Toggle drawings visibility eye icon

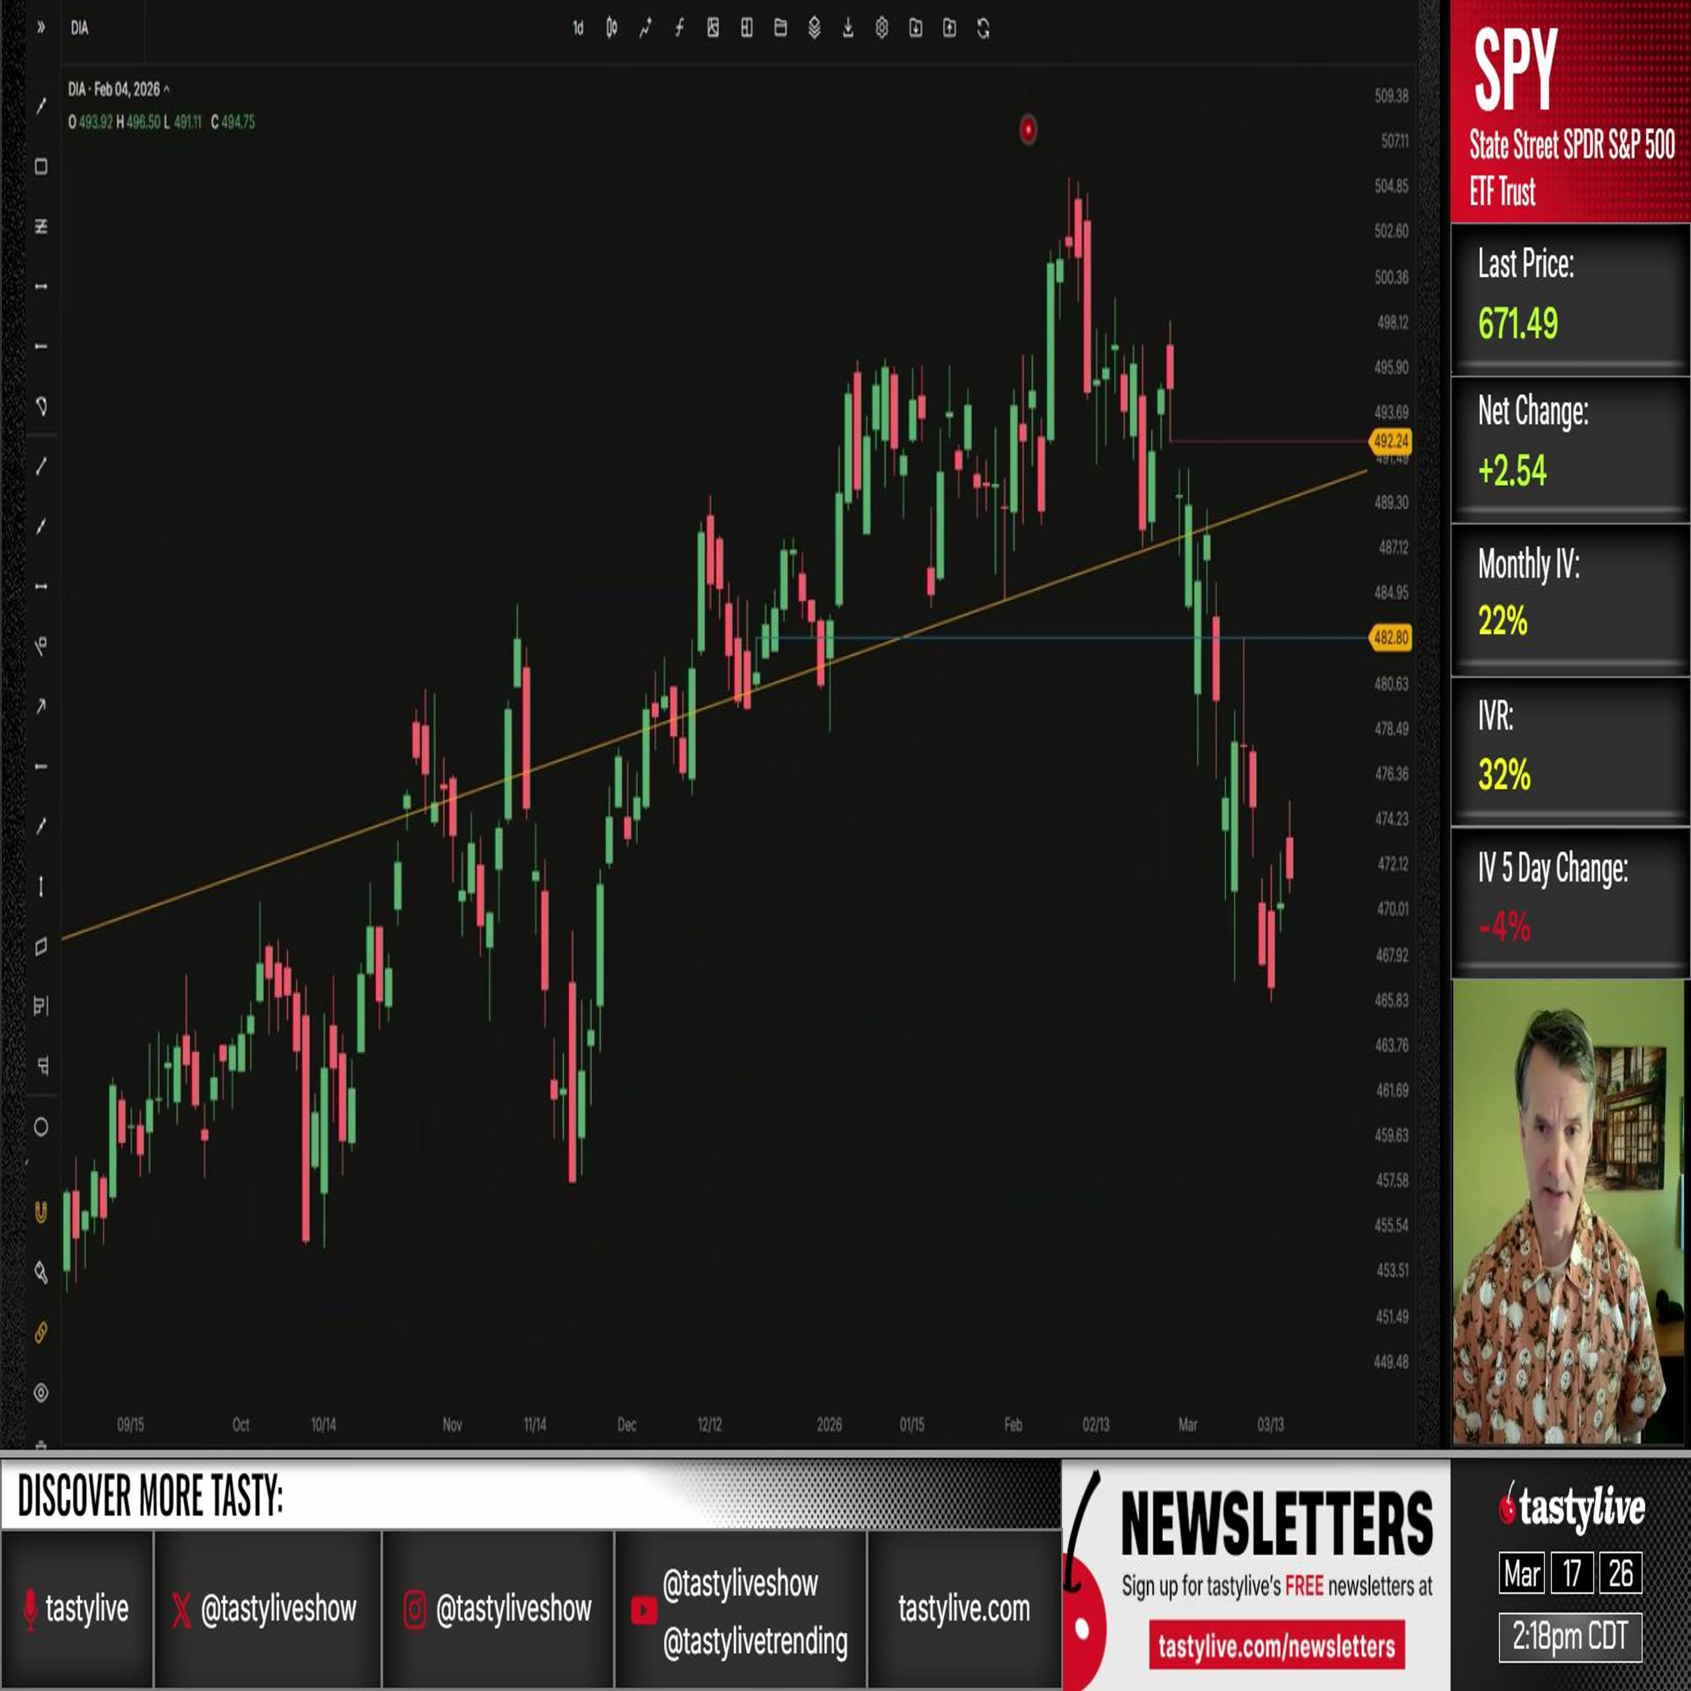tap(41, 1392)
